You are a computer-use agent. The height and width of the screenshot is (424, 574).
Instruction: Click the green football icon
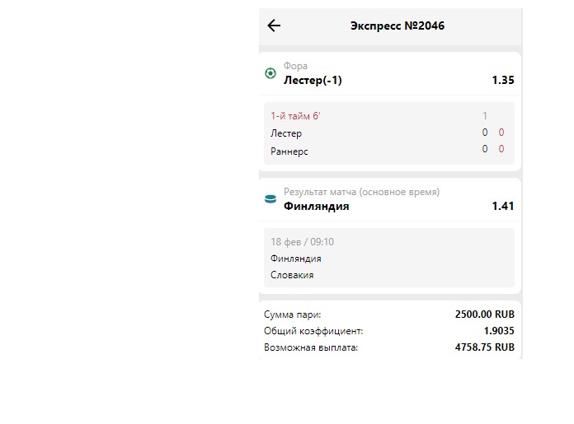click(x=271, y=73)
